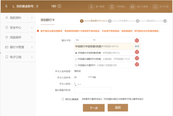Image resolution: width=173 pixels, height=116 pixels.
Task: Expand the sidebar 银行卡管理 chevron
Action: pyautogui.click(x=32, y=47)
